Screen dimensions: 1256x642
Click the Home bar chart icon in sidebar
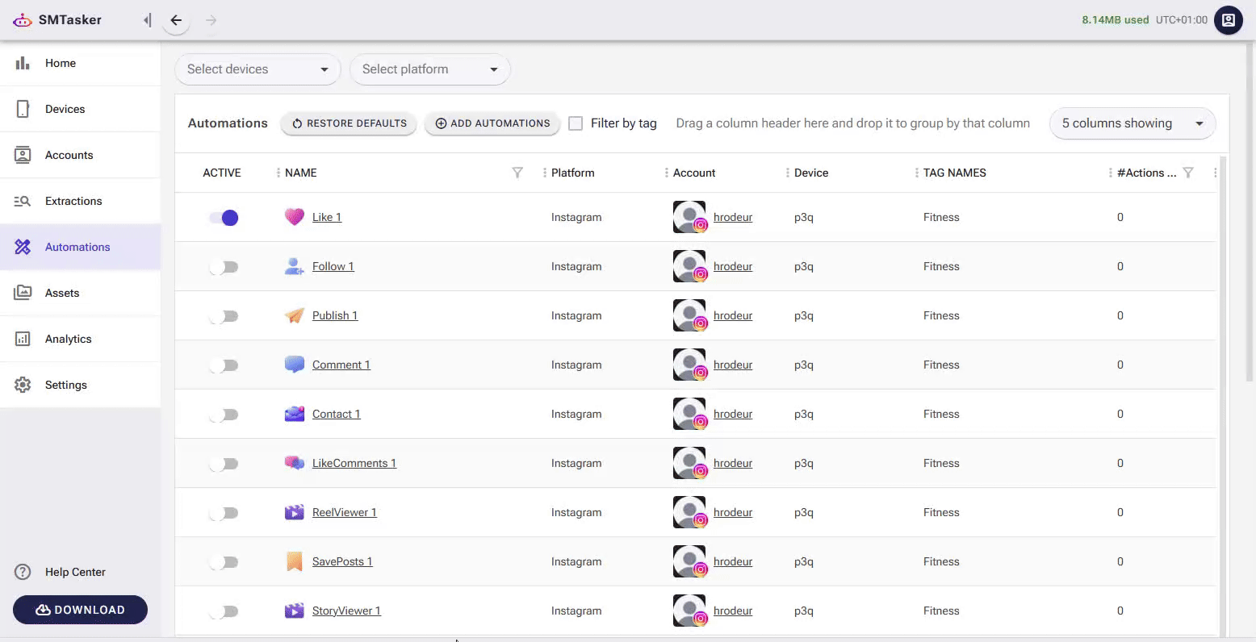[23, 63]
